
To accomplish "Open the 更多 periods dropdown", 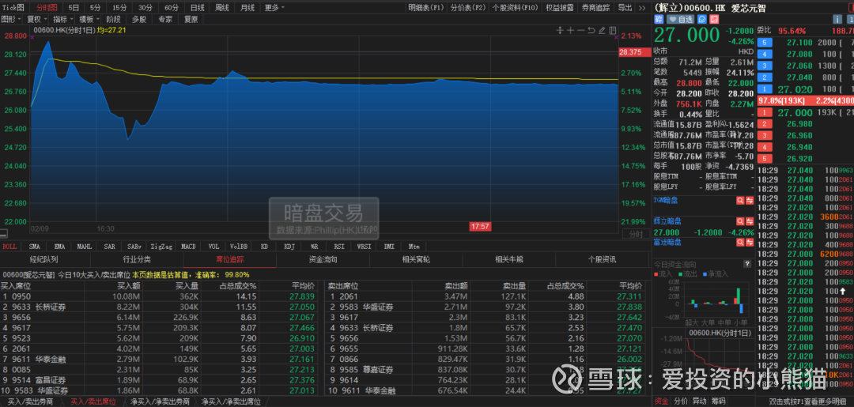I will pos(274,8).
